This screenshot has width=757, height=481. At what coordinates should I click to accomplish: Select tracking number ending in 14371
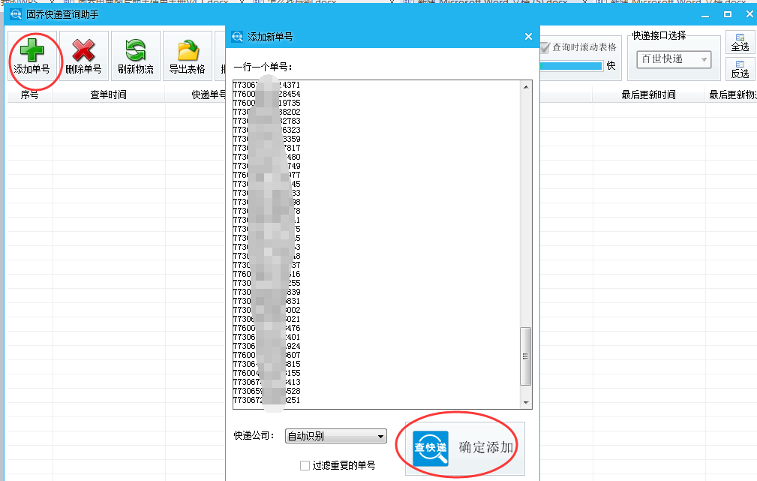266,85
